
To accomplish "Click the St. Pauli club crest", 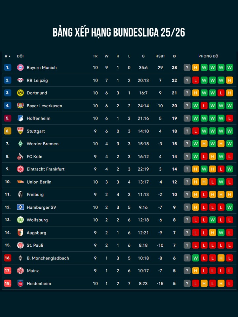I will coord(20,245).
